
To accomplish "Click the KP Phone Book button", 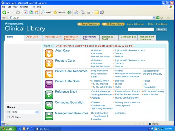I will pos(113,24).
